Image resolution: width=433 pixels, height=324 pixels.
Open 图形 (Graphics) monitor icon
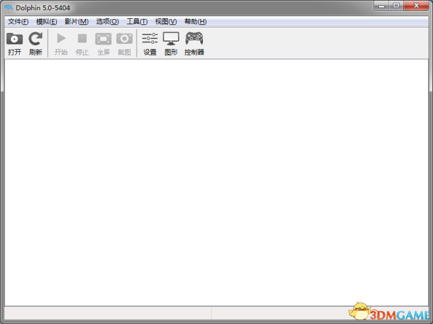[171, 38]
